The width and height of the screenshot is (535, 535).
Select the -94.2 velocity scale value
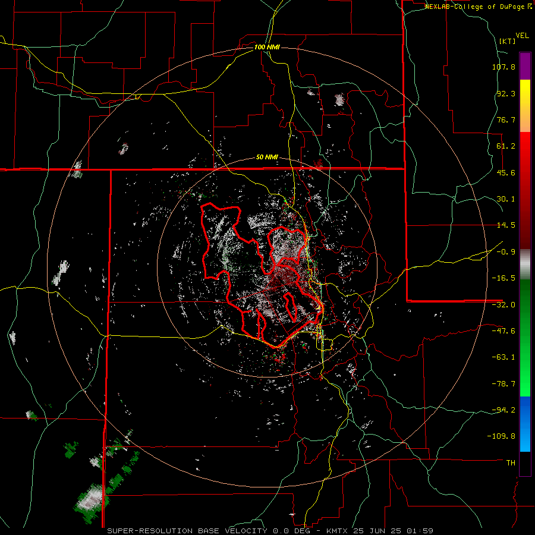click(x=503, y=410)
